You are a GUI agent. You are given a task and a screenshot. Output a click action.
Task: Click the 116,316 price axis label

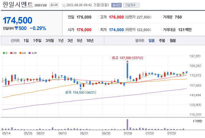pyautogui.click(x=195, y=115)
